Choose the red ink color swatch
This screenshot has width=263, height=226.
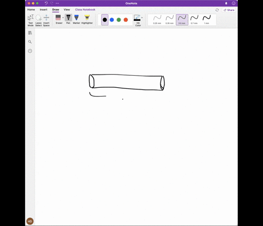(125, 20)
